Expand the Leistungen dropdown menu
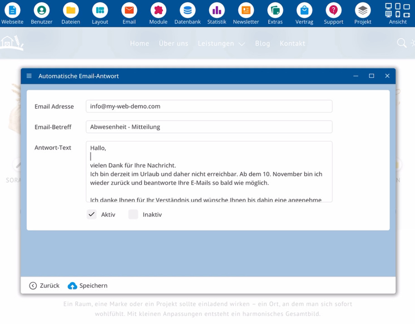The image size is (415, 324). (x=221, y=44)
